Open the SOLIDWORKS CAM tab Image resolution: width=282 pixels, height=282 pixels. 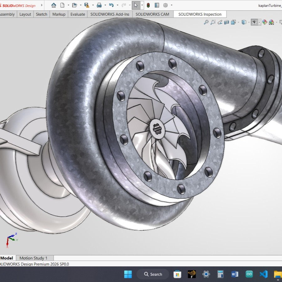pyautogui.click(x=152, y=14)
